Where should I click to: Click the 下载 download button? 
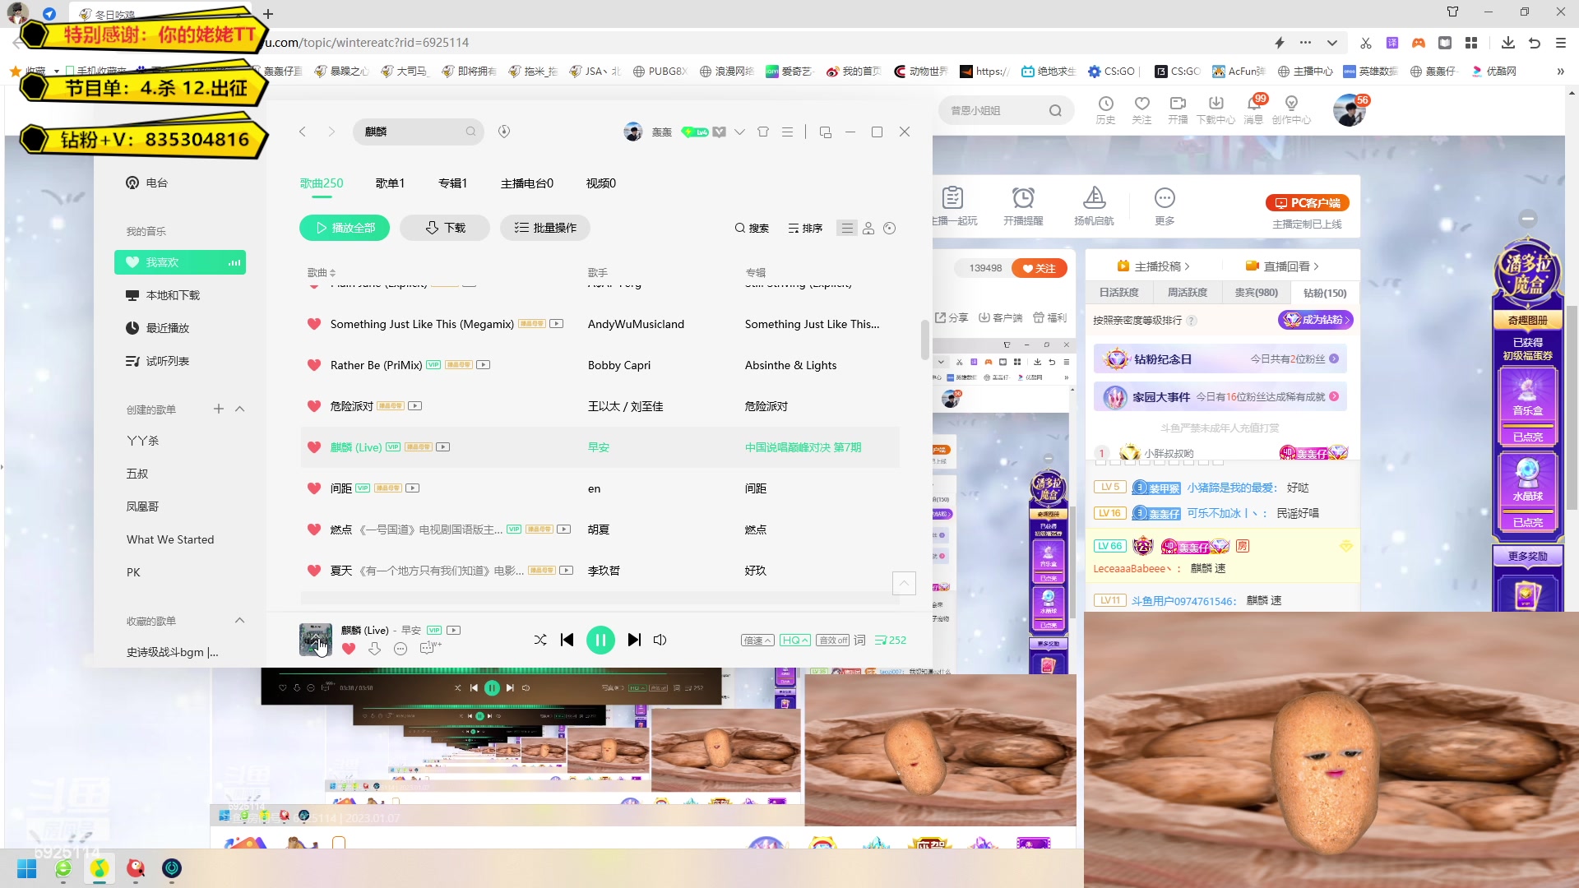[x=445, y=228]
